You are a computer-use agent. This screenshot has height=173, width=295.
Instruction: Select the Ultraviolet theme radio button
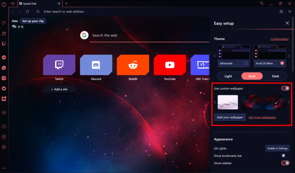coord(246,63)
